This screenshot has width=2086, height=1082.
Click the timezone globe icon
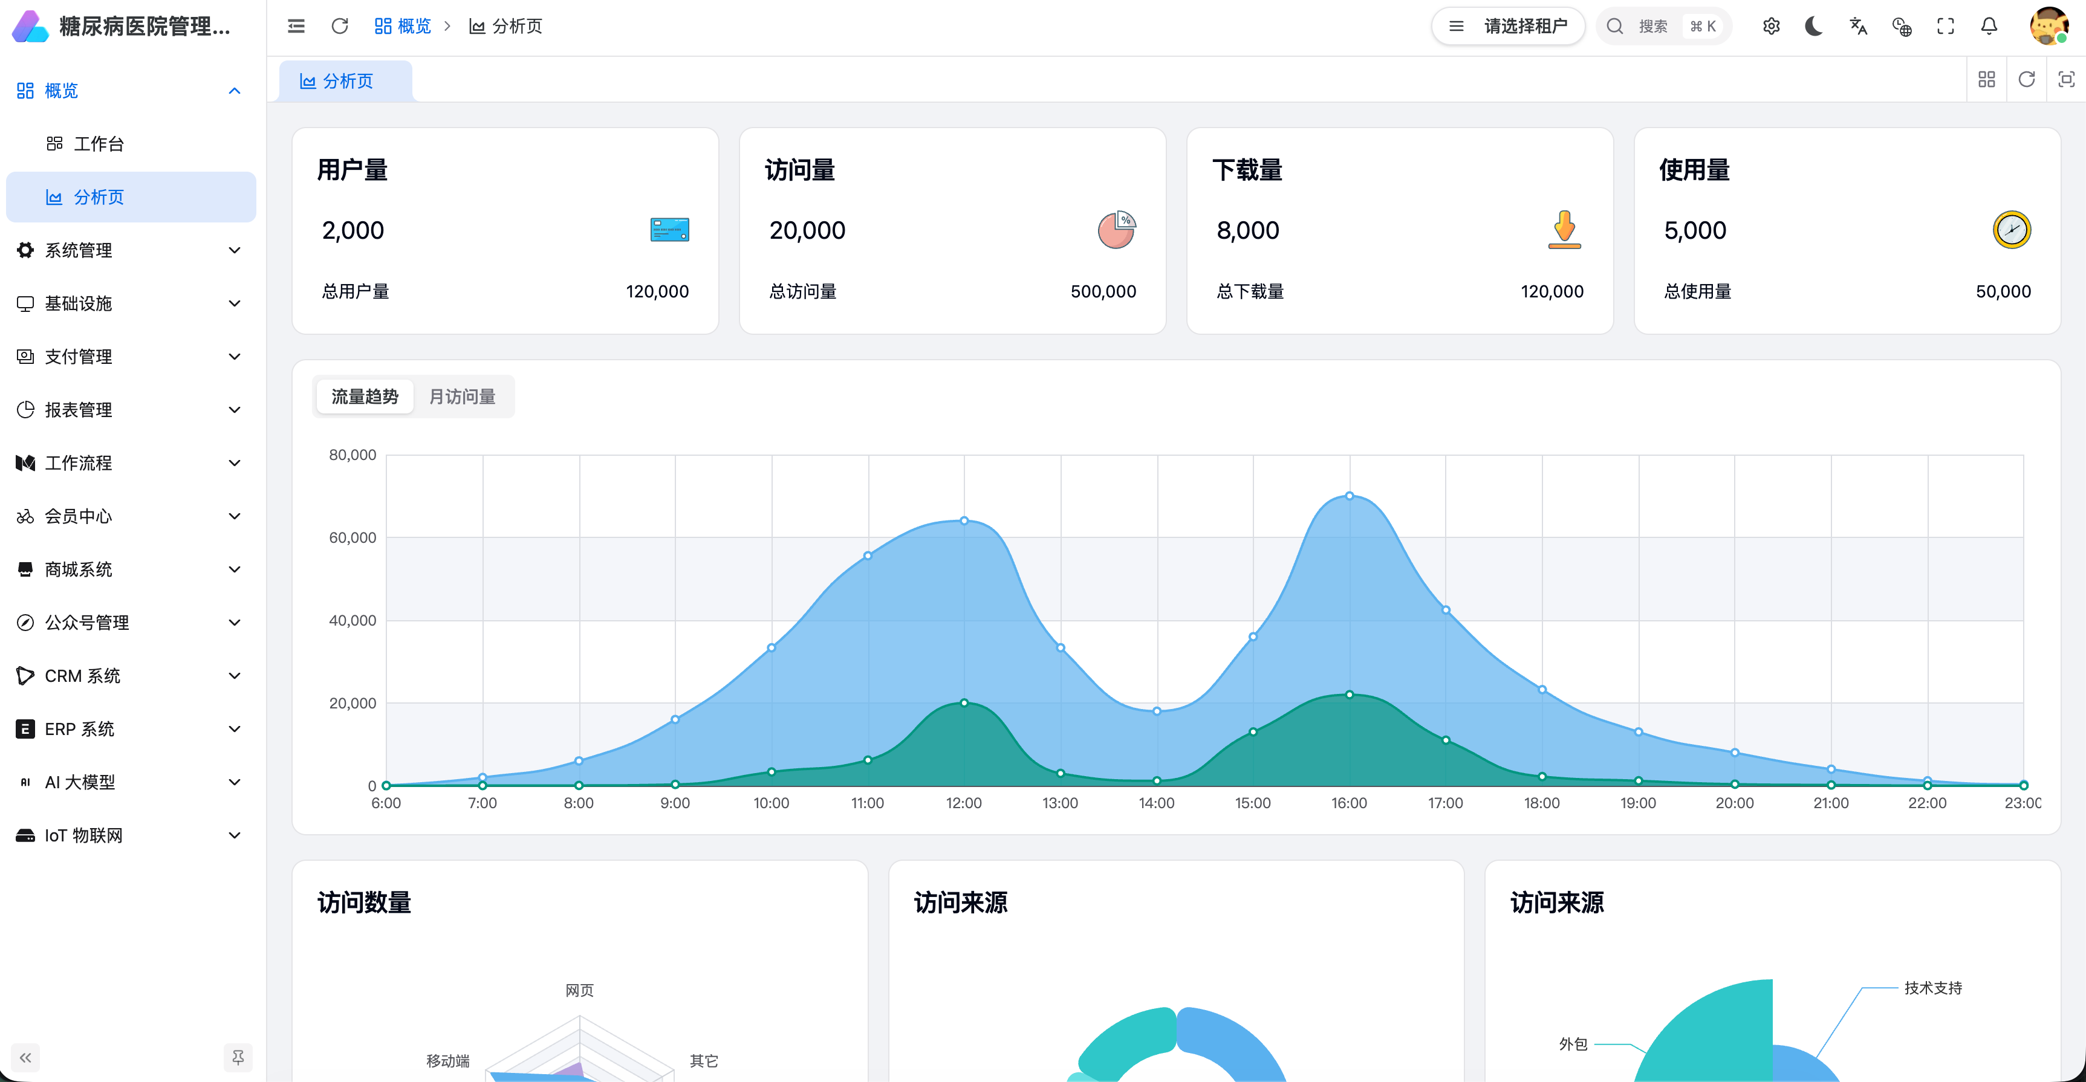tap(1902, 26)
